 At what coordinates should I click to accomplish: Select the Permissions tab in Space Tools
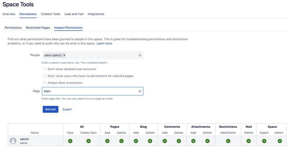tap(28, 14)
